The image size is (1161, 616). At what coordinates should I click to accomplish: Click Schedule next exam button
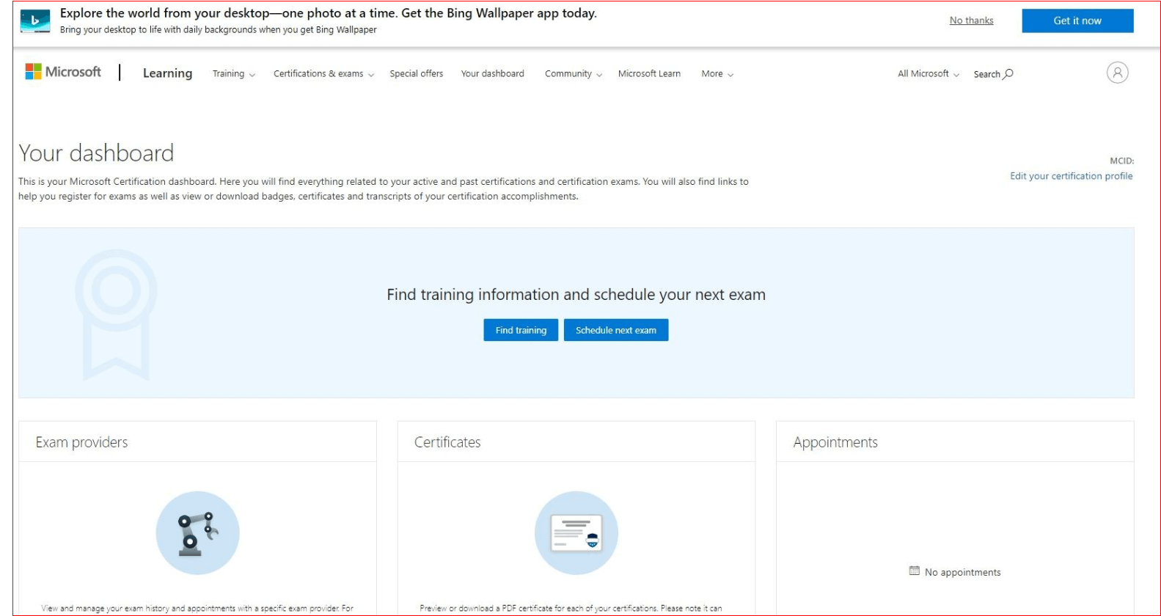point(616,330)
